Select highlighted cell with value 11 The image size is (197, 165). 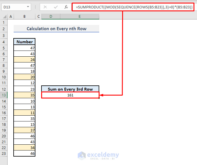(24, 113)
